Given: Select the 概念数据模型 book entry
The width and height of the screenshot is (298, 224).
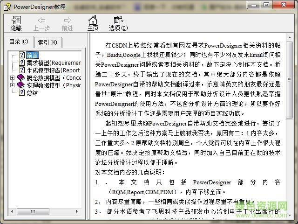Looking at the screenshot, I should pyautogui.click(x=54, y=78).
